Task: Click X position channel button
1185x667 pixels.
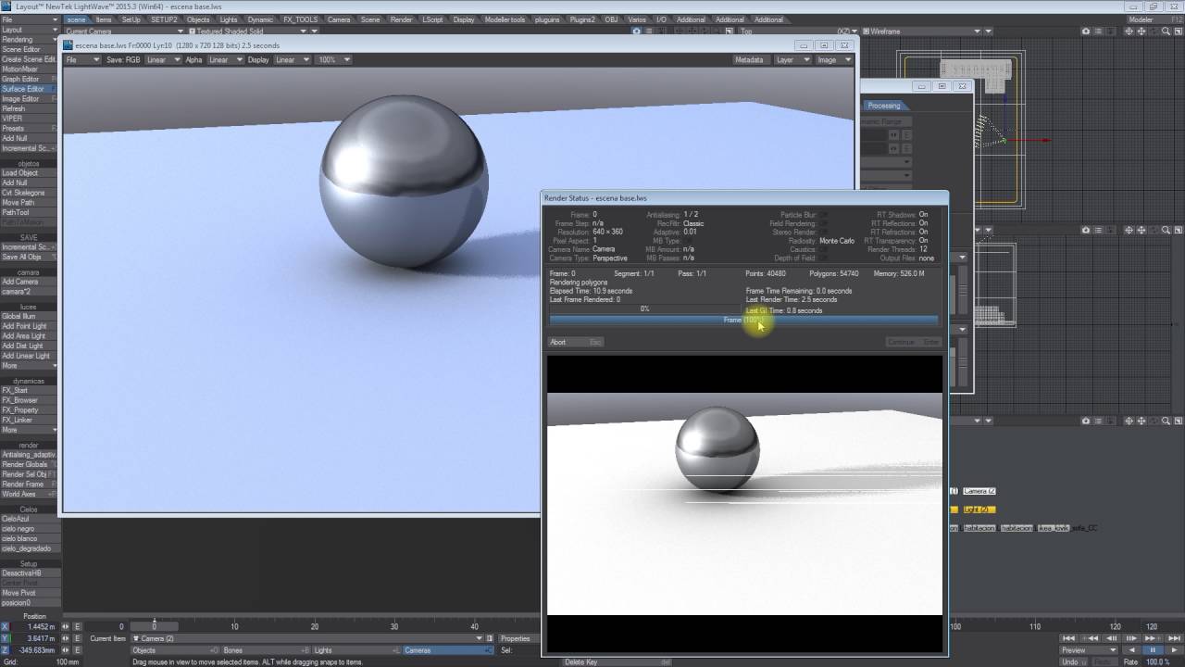Action: click(x=5, y=626)
